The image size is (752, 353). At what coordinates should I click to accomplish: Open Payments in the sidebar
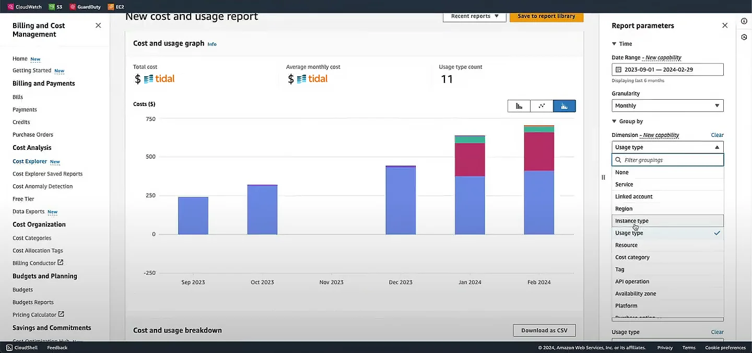[25, 110]
